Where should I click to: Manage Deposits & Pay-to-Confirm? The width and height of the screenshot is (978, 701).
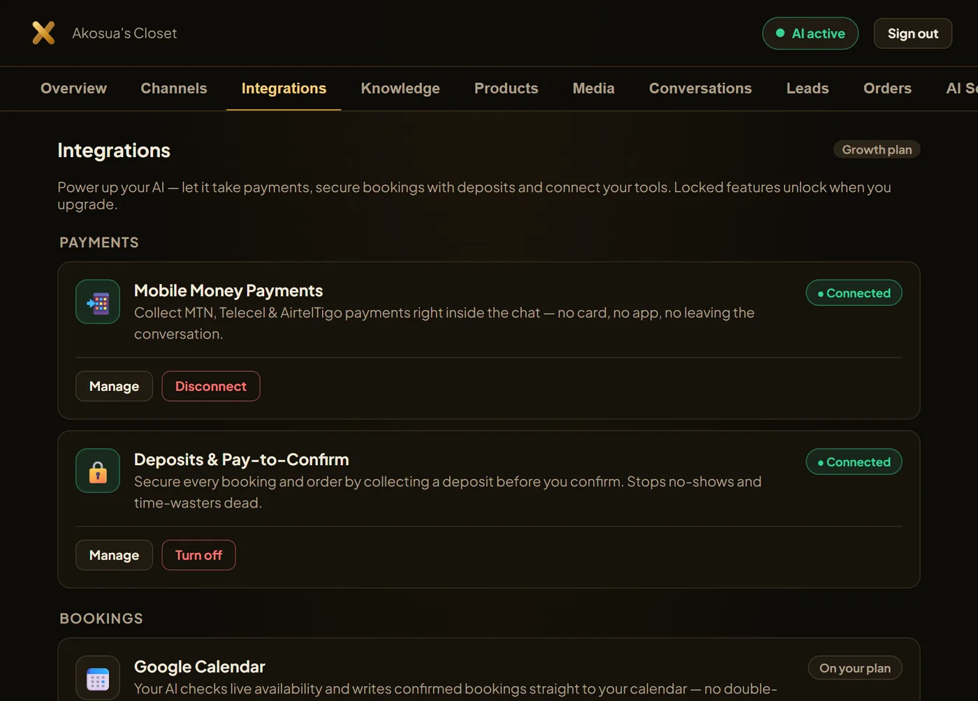114,555
